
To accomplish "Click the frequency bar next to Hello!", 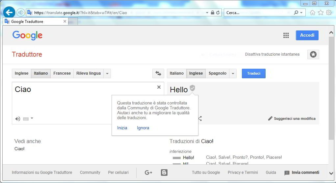I will (x=177, y=158).
